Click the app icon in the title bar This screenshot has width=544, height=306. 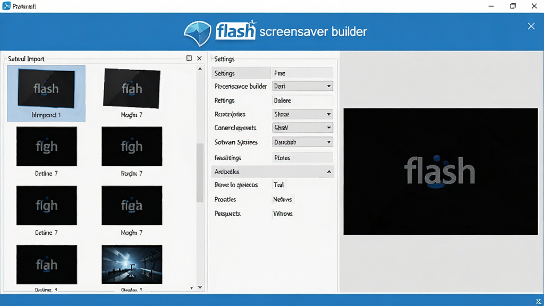click(6, 6)
